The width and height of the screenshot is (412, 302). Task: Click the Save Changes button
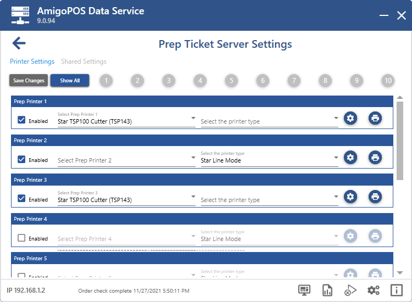point(29,80)
